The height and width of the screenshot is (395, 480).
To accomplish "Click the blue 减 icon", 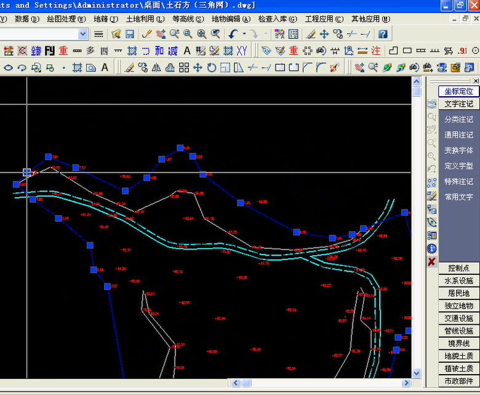I will click(173, 51).
